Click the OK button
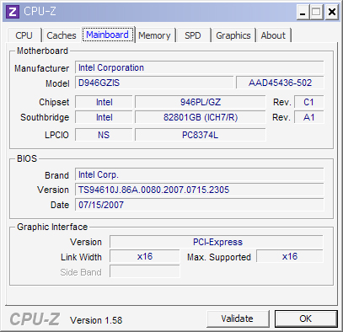 click(306, 319)
